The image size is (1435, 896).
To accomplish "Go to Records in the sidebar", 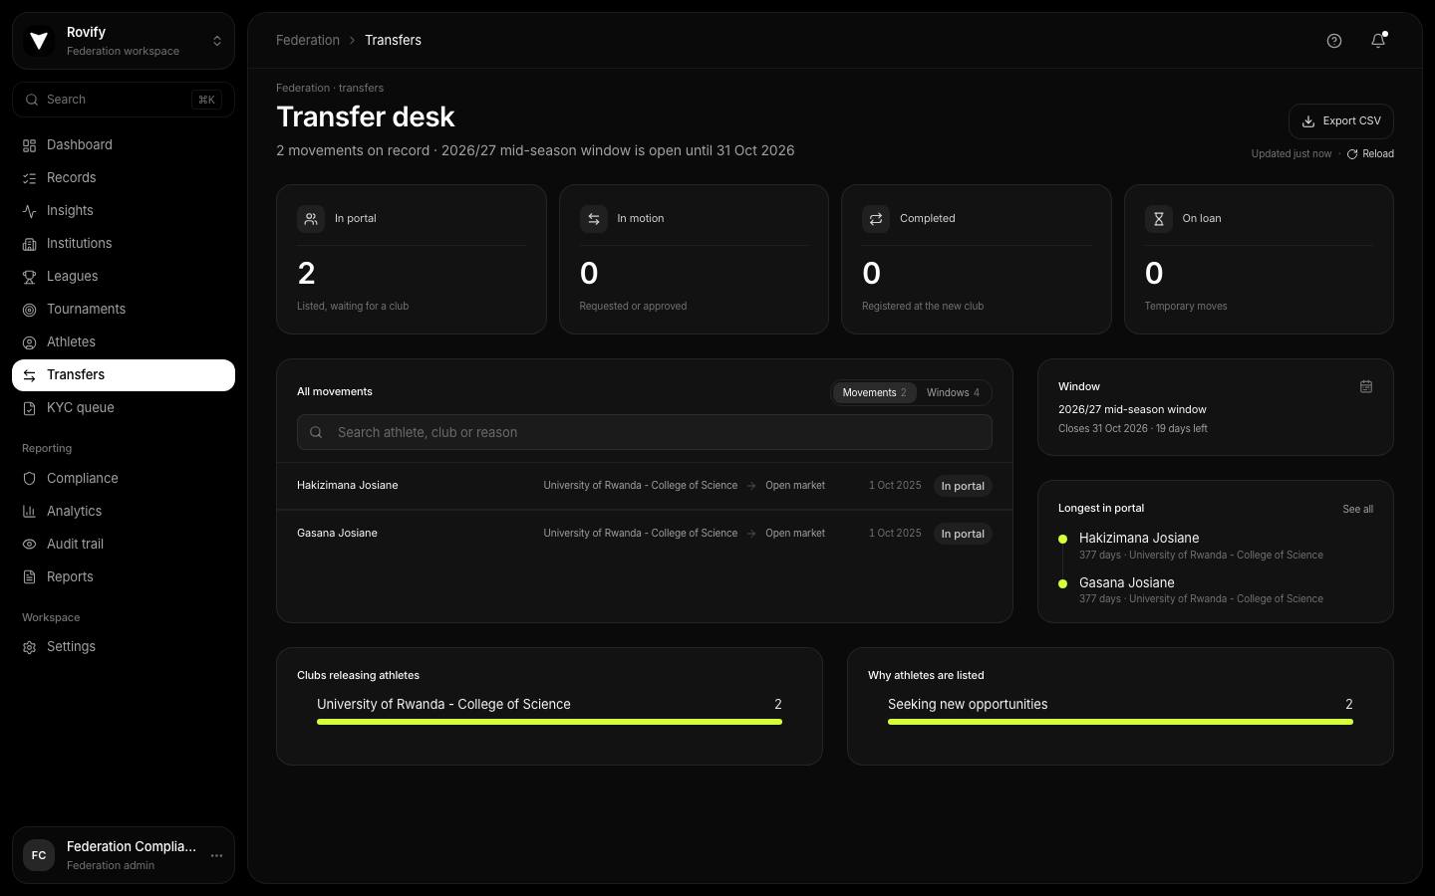I will click(x=124, y=178).
